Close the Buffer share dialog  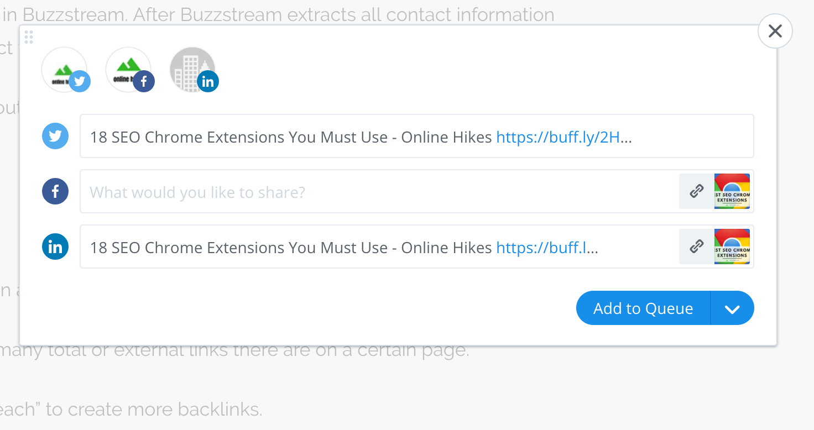(x=775, y=31)
